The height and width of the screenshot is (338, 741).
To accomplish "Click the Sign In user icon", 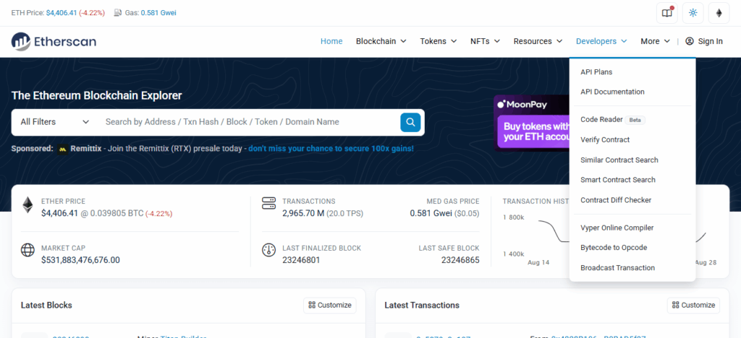I will click(x=690, y=41).
